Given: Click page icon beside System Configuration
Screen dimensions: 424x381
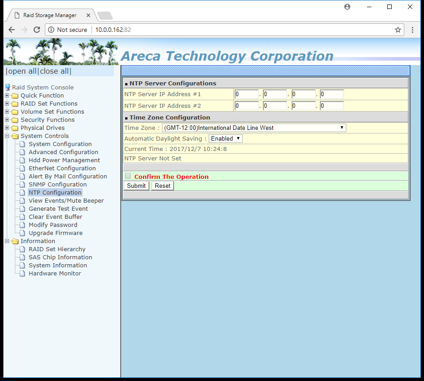Looking at the screenshot, I should pos(22,144).
